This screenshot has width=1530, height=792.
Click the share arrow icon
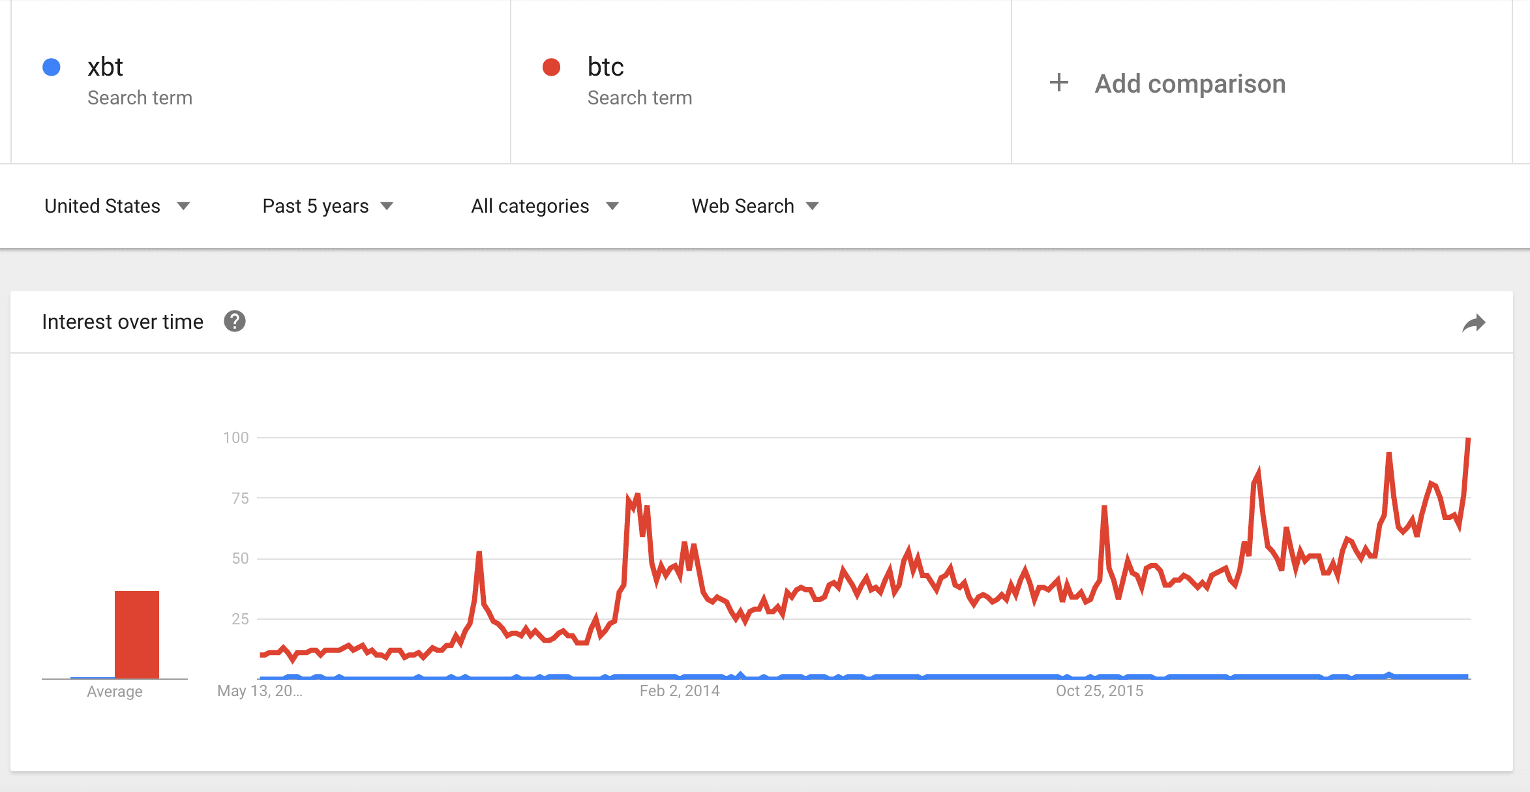coord(1473,323)
